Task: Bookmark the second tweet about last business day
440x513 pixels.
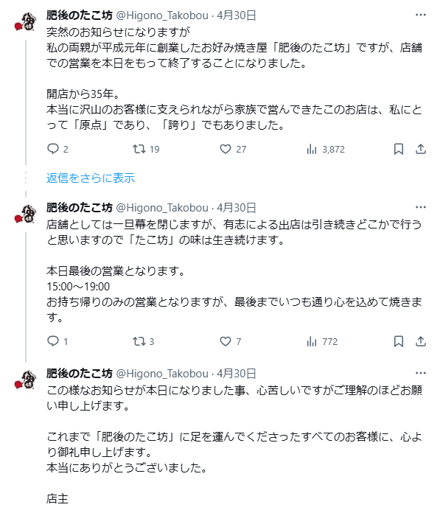Action: pyautogui.click(x=399, y=341)
